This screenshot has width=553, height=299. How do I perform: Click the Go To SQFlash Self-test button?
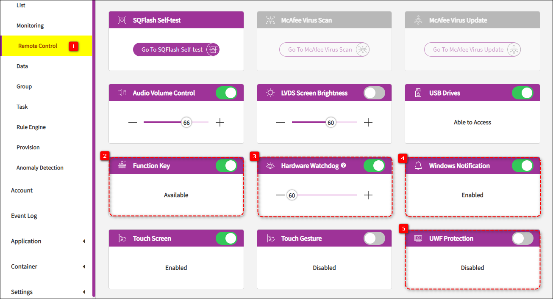tap(176, 49)
